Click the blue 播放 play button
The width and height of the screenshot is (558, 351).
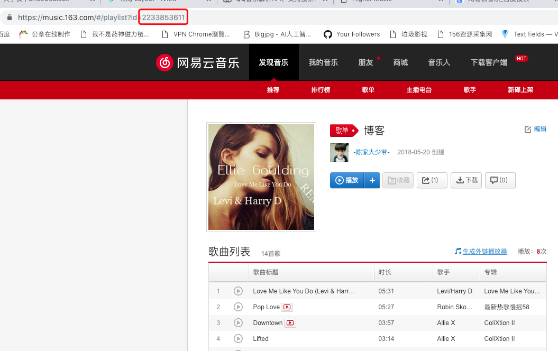[347, 180]
